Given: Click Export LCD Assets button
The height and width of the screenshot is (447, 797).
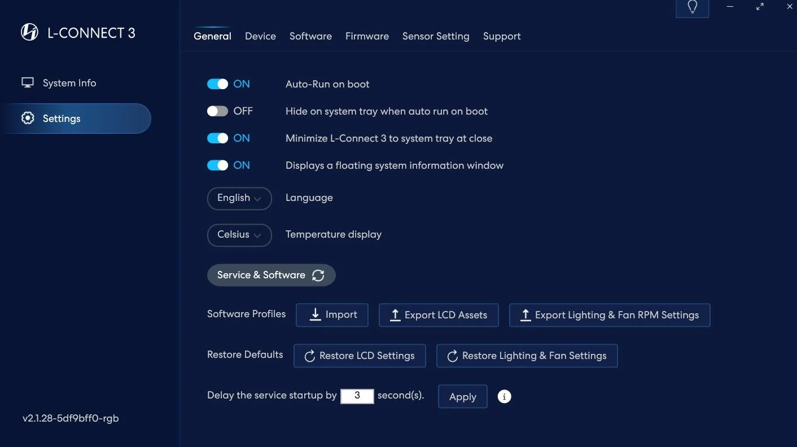Looking at the screenshot, I should [x=439, y=315].
